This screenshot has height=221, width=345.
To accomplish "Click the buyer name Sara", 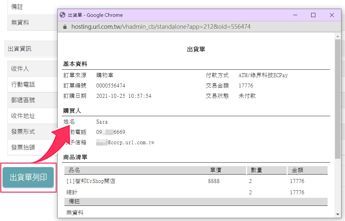I will coord(102,122).
